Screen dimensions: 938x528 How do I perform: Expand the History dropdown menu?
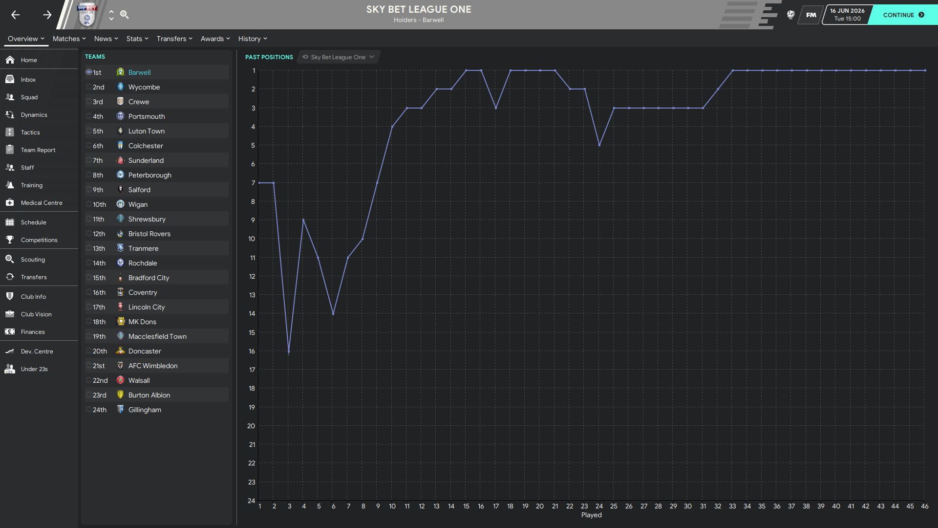coord(253,39)
